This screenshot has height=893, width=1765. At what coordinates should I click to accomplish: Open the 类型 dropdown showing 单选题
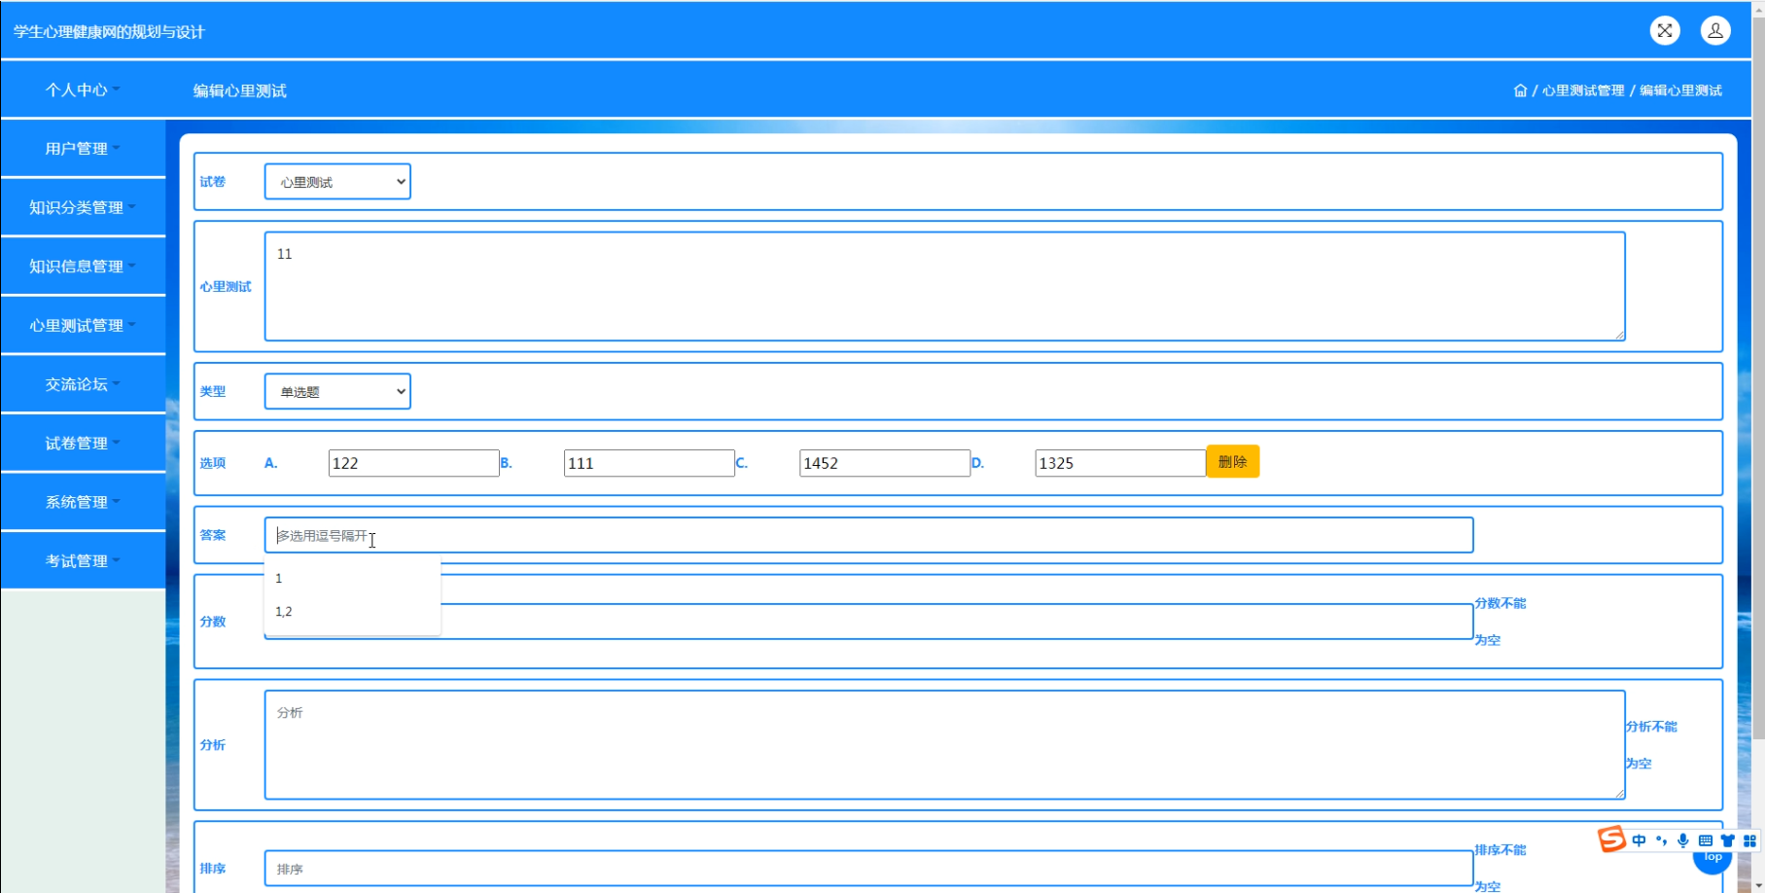[337, 392]
